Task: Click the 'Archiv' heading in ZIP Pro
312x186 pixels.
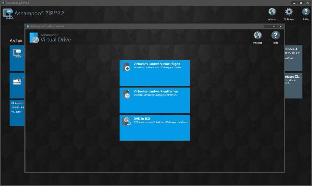Action: point(16,41)
